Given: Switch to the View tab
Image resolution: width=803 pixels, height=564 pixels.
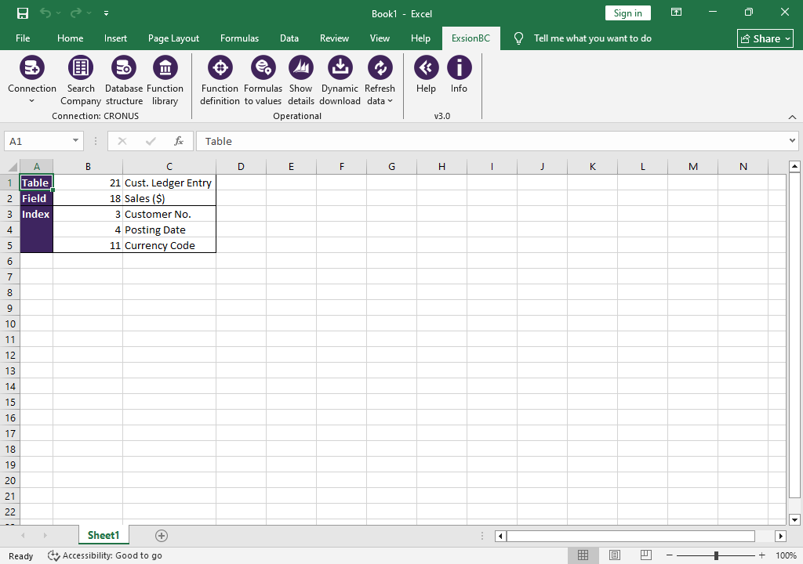Looking at the screenshot, I should point(380,38).
